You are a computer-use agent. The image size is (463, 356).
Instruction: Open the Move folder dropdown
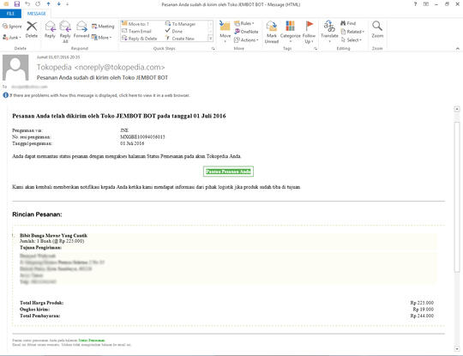coord(225,32)
